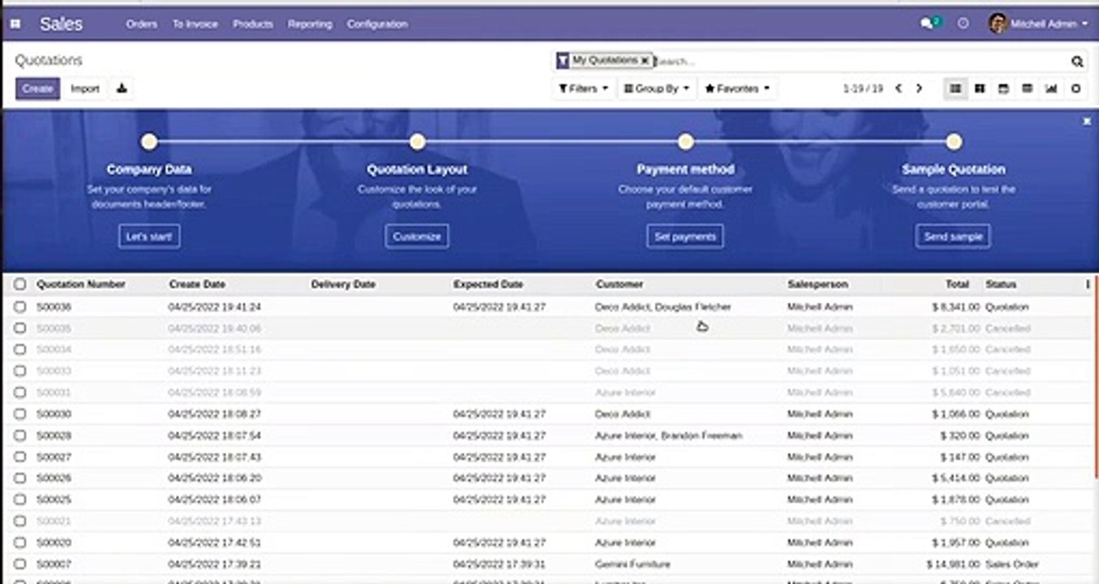Open optional columns menu in table header
1099x584 pixels.
point(1088,285)
